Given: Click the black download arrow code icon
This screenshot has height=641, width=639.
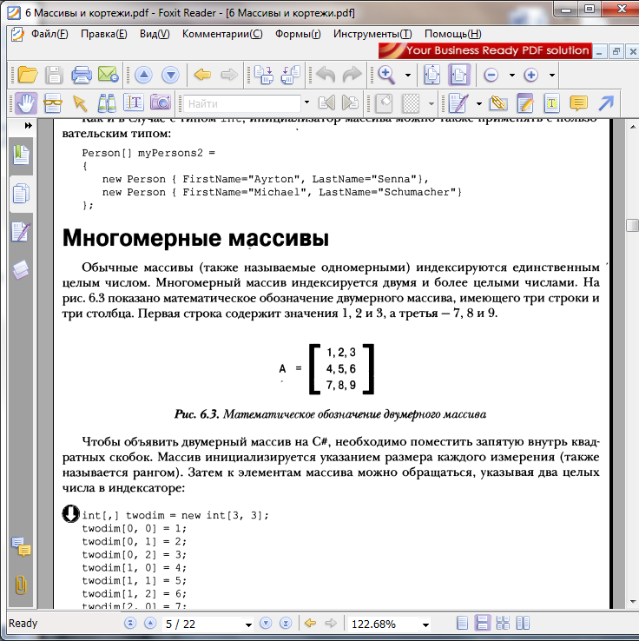Looking at the screenshot, I should pos(70,514).
